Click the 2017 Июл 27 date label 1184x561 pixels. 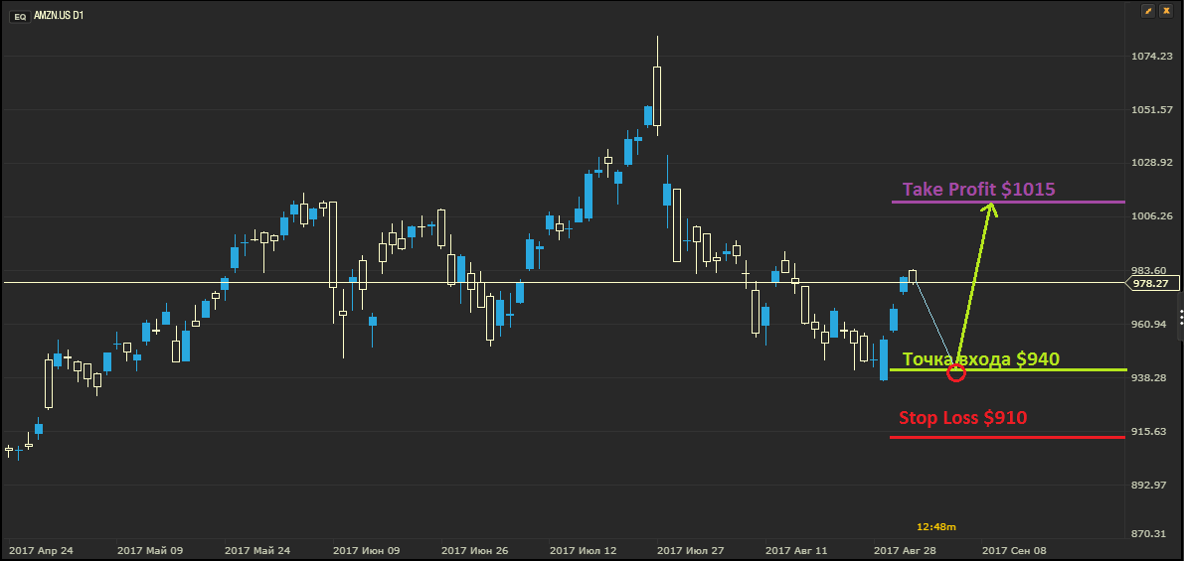pos(692,550)
